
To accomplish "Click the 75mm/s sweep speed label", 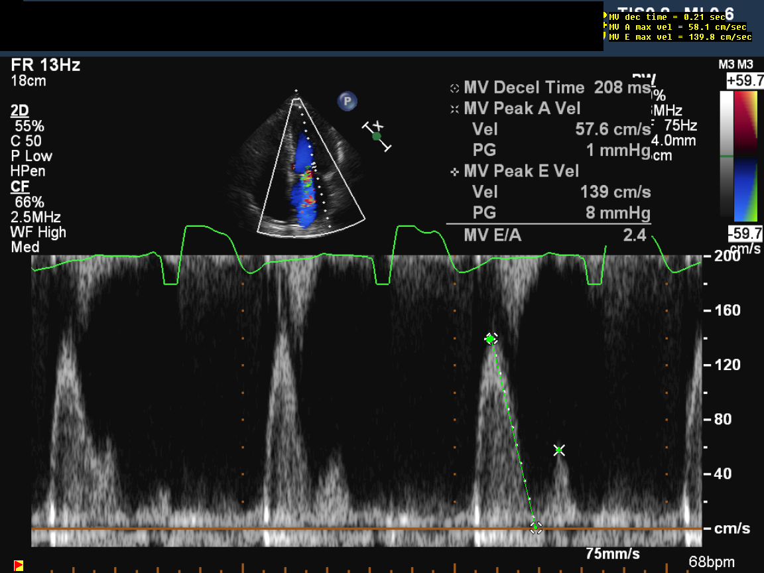I will point(613,553).
